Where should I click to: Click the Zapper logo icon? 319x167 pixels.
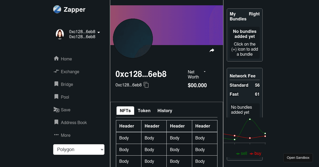[x=57, y=9]
